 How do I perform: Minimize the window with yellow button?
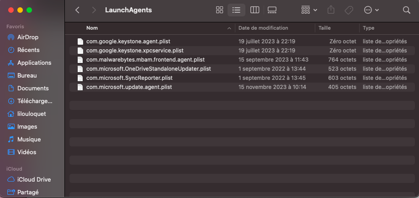(x=20, y=10)
